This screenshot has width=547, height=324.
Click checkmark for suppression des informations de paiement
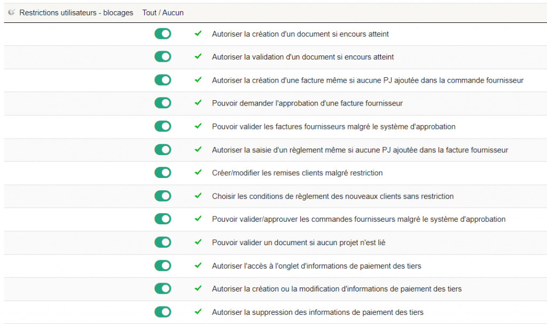(x=198, y=312)
